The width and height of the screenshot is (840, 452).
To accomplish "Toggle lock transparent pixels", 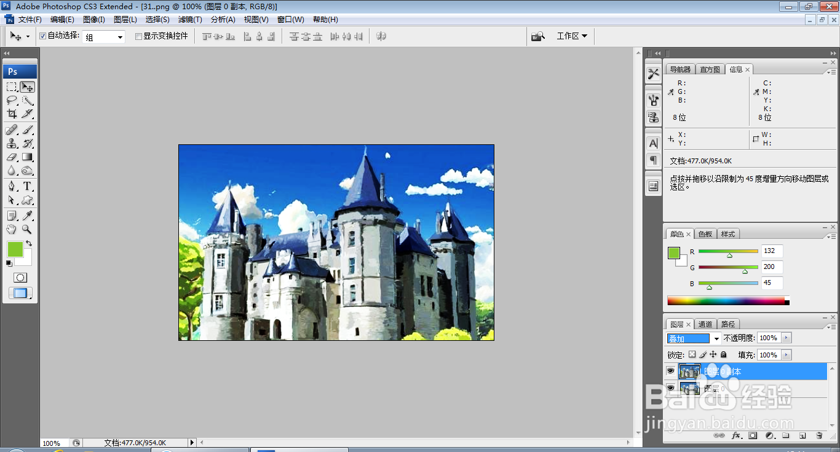I will click(692, 354).
